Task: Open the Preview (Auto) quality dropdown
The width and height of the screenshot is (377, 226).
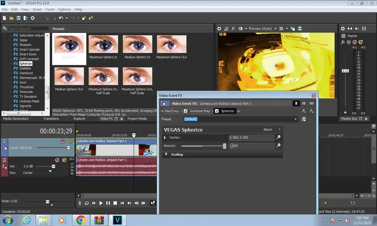Action: [x=263, y=29]
